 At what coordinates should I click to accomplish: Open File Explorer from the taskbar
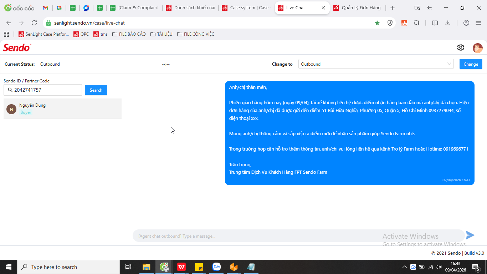pyautogui.click(x=147, y=267)
